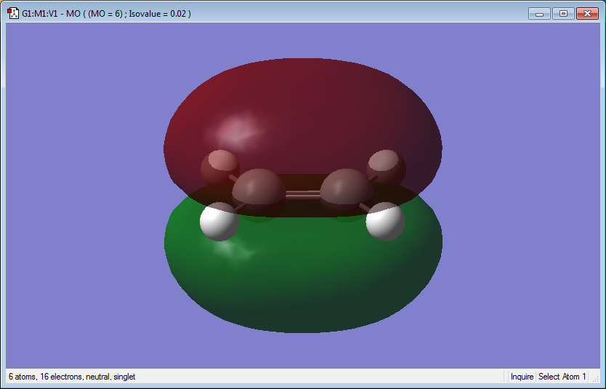The height and width of the screenshot is (389, 606).
Task: Select the left carbon atom
Action: (x=258, y=190)
